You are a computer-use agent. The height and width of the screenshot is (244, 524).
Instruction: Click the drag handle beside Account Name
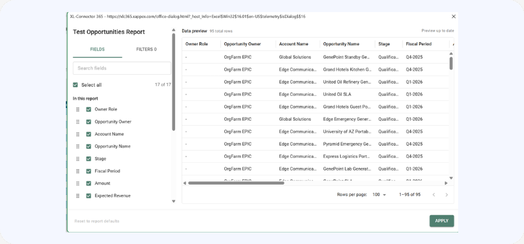[78, 134]
